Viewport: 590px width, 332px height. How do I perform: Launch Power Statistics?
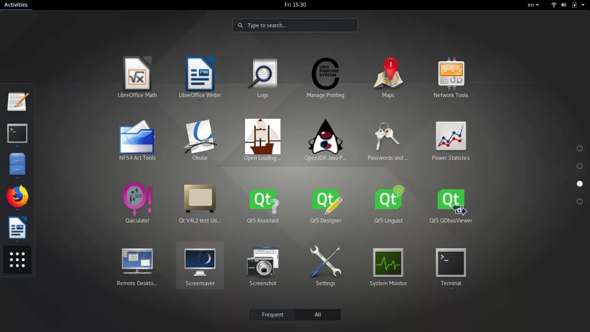pyautogui.click(x=451, y=140)
